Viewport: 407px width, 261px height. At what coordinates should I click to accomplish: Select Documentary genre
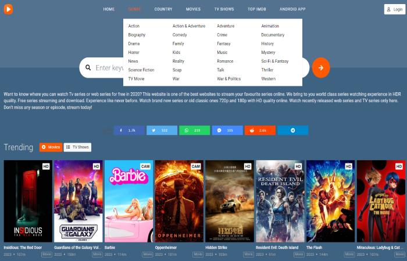[x=273, y=35]
